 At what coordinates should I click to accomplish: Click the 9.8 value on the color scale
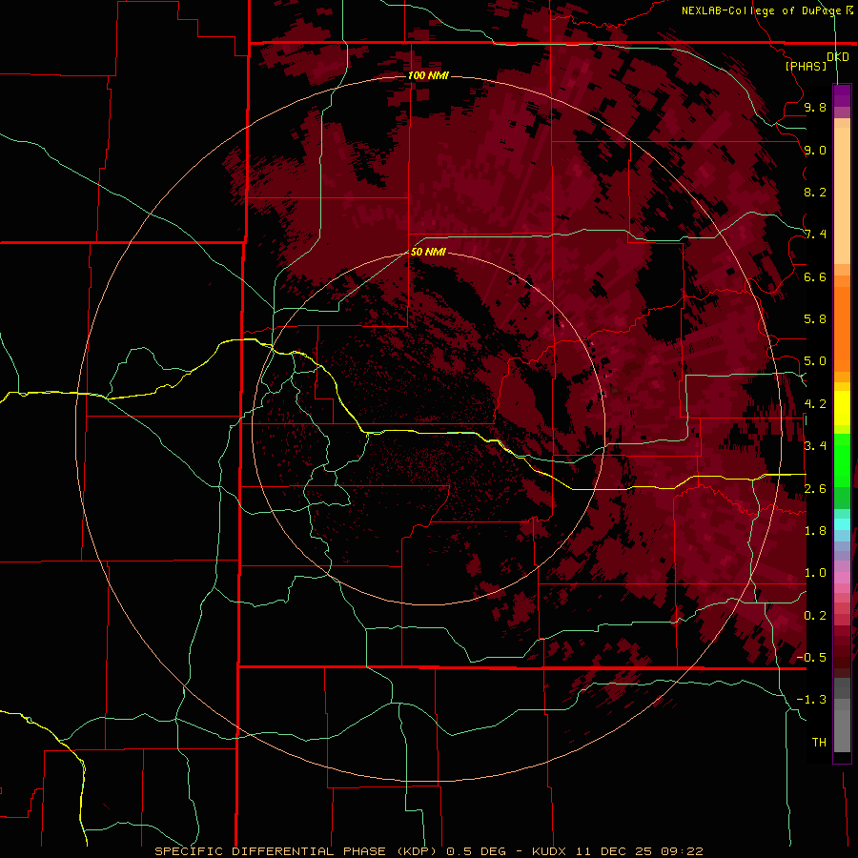815,107
